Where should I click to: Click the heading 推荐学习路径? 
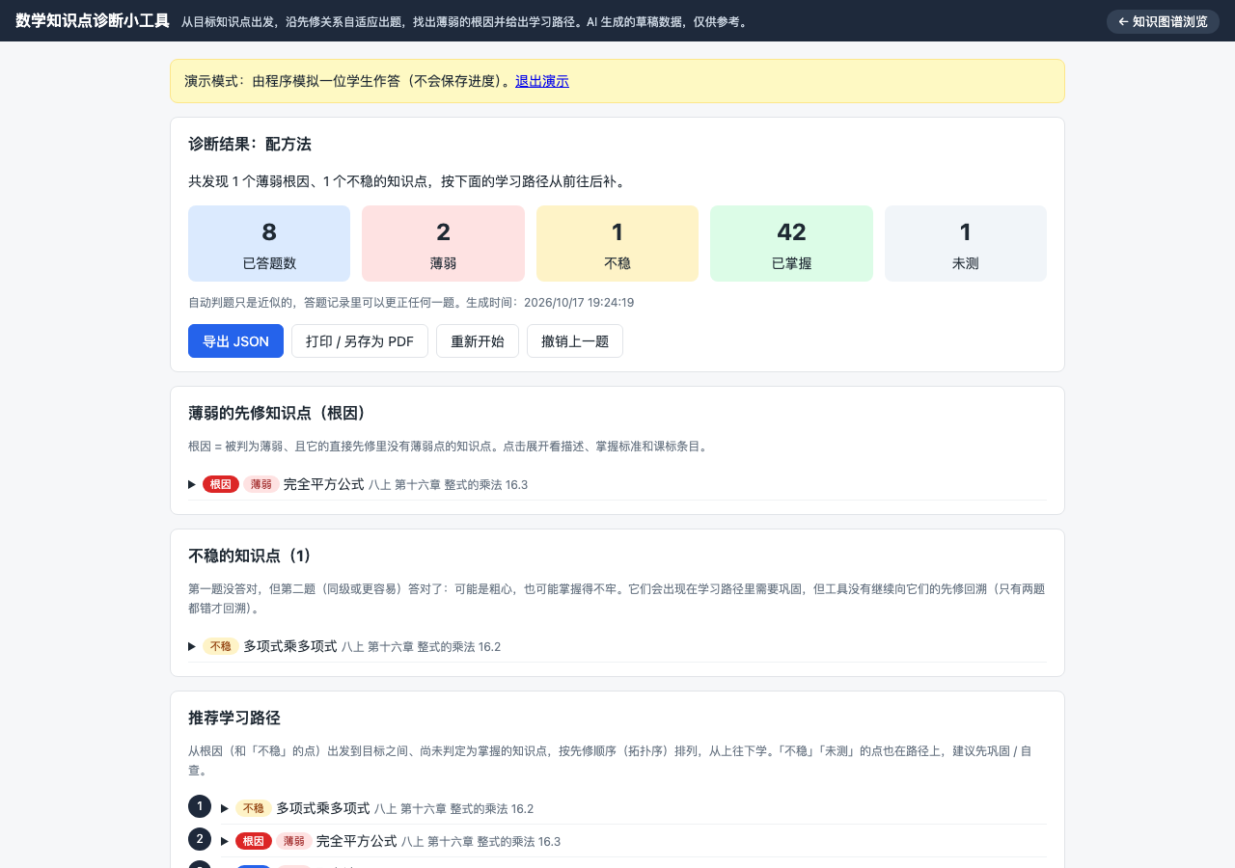coord(234,718)
